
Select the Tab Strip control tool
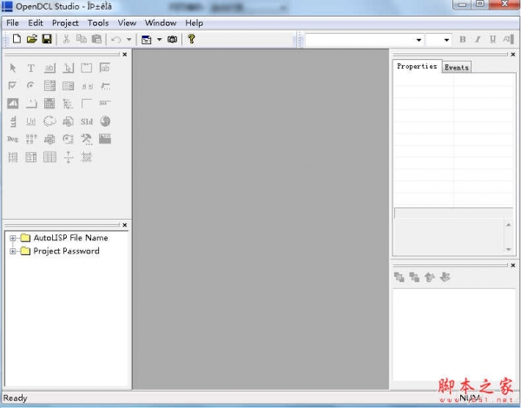(31, 103)
